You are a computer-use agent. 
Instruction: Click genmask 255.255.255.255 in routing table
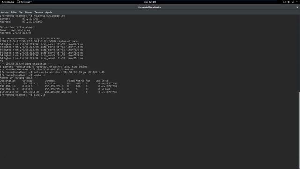pyautogui.click(x=55, y=92)
